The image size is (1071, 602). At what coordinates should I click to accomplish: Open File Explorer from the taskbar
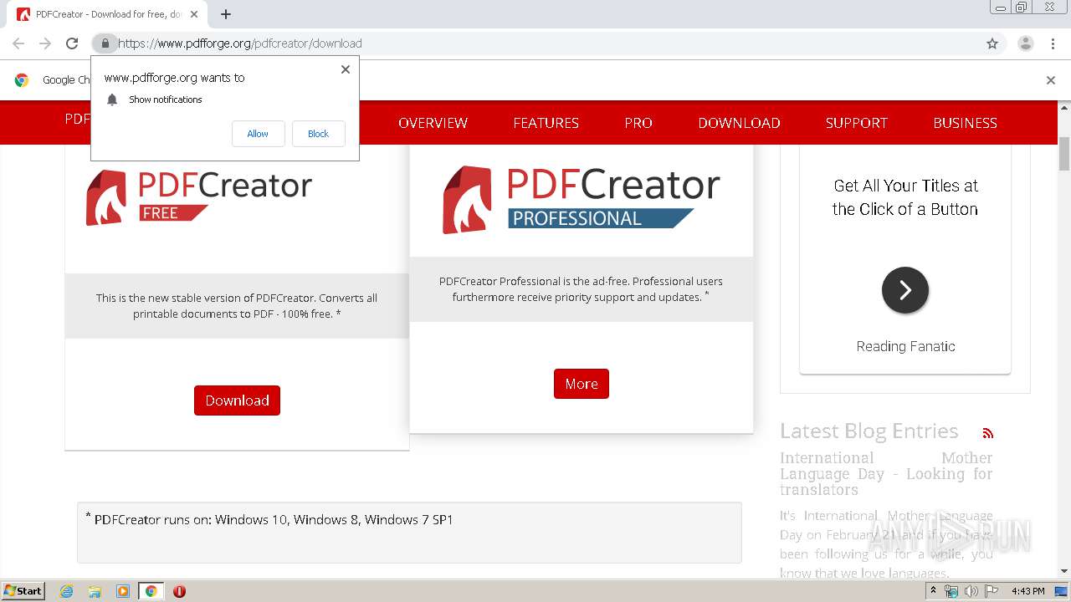pyautogui.click(x=95, y=591)
